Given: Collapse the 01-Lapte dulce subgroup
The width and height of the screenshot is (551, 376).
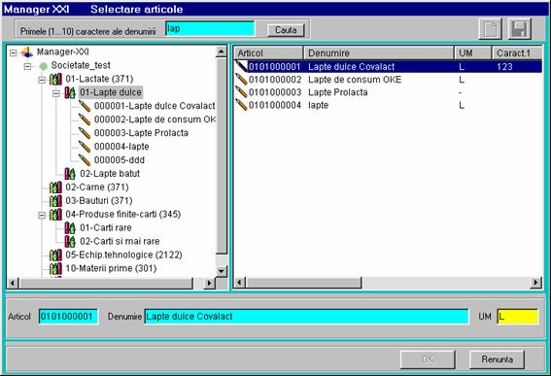Looking at the screenshot, I should (x=55, y=93).
